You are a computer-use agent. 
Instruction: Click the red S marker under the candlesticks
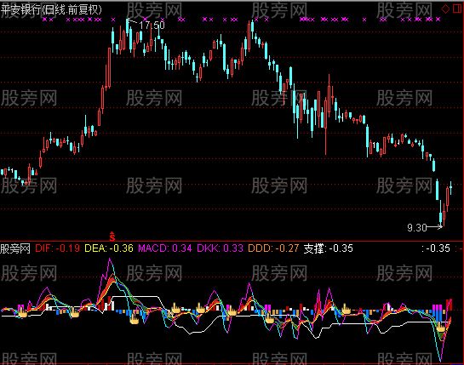(x=112, y=236)
